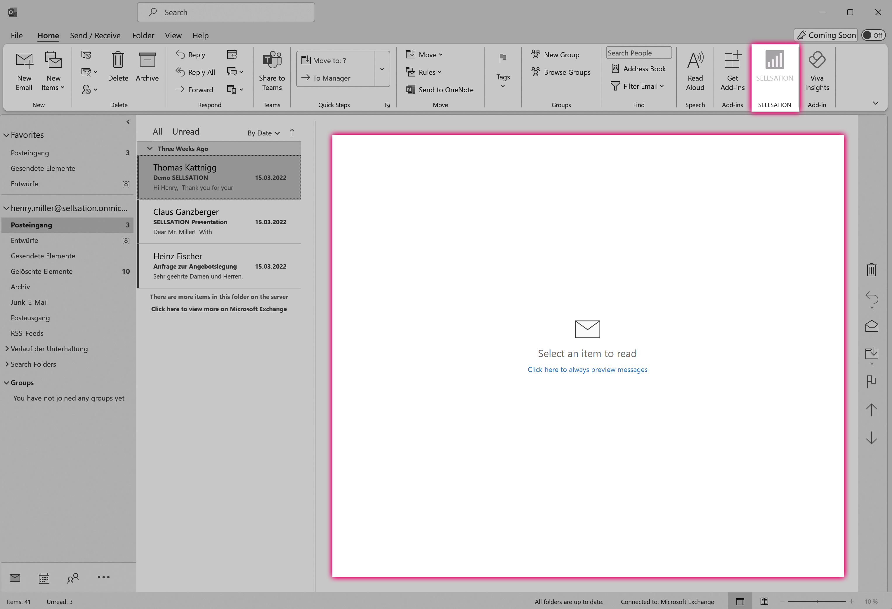The height and width of the screenshot is (609, 892).
Task: Open the Rules dropdown
Action: 424,72
